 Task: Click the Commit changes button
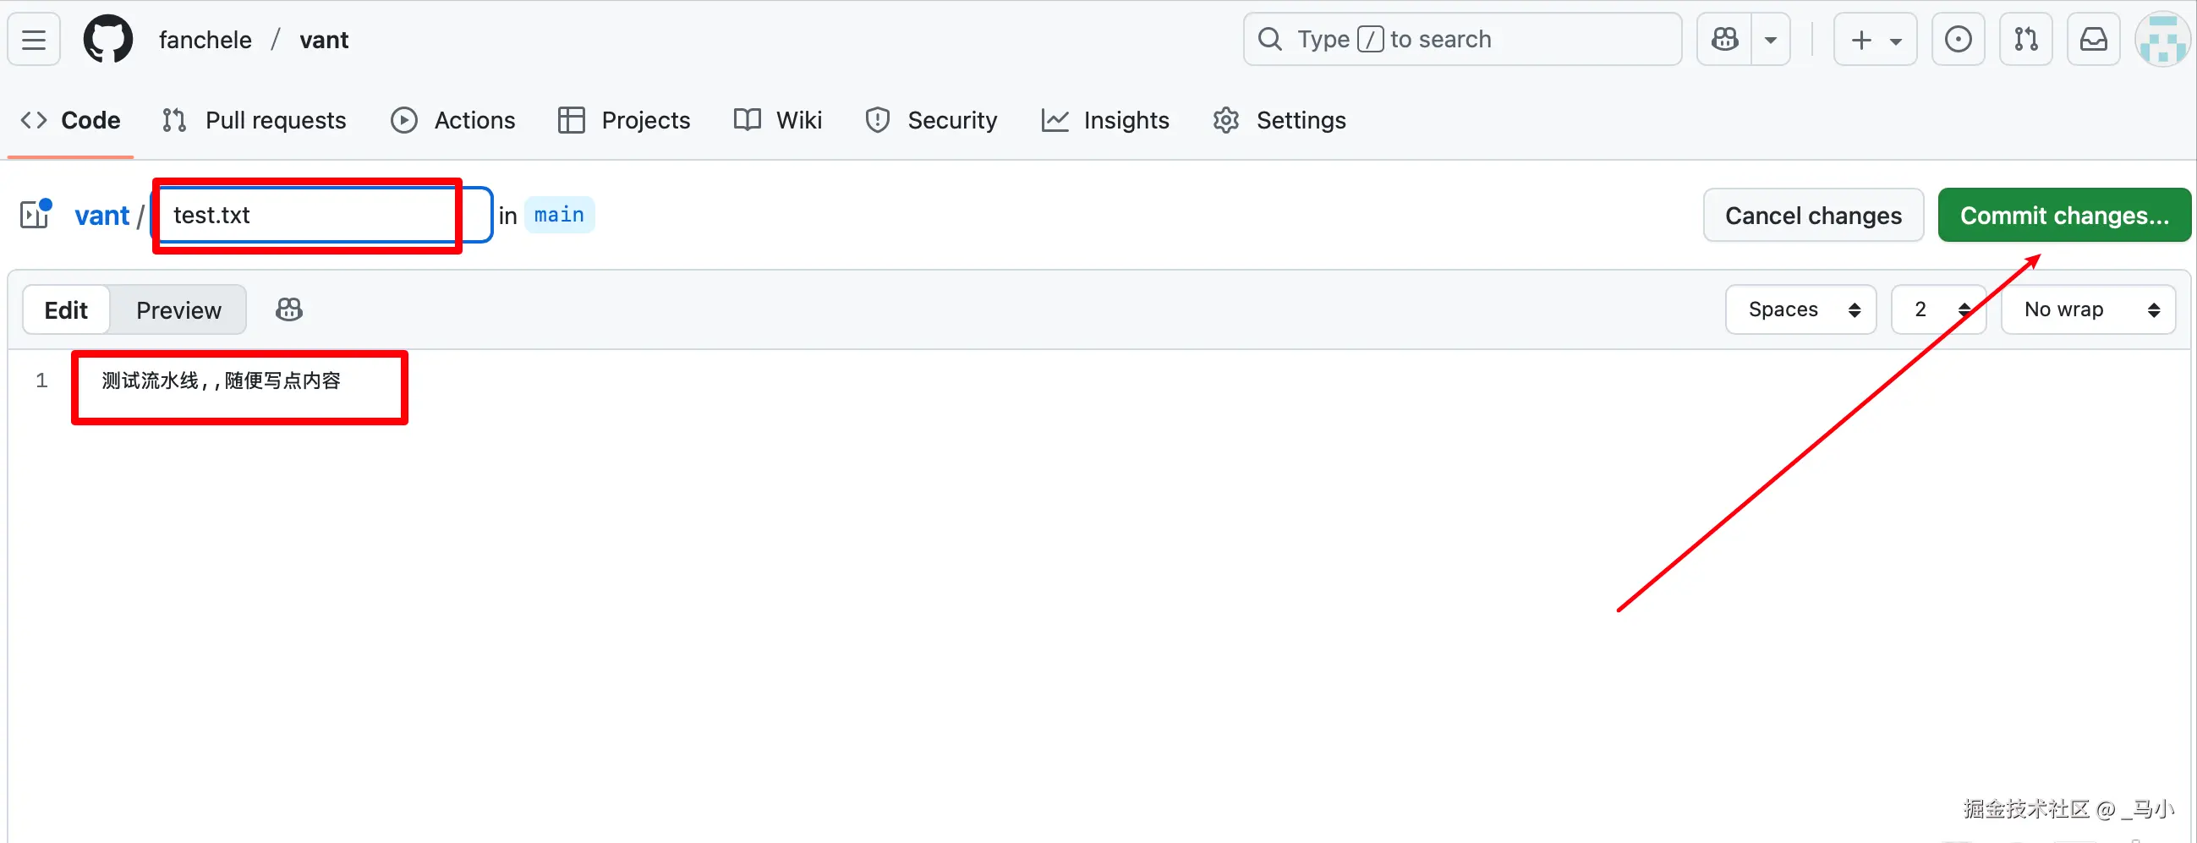click(2064, 216)
